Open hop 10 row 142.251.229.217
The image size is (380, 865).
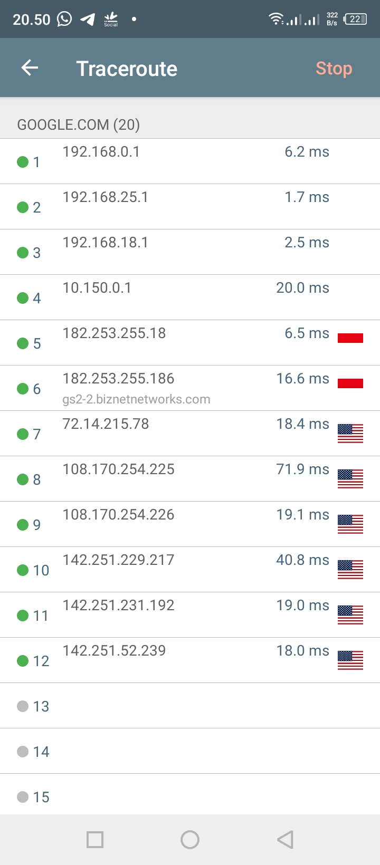190,570
